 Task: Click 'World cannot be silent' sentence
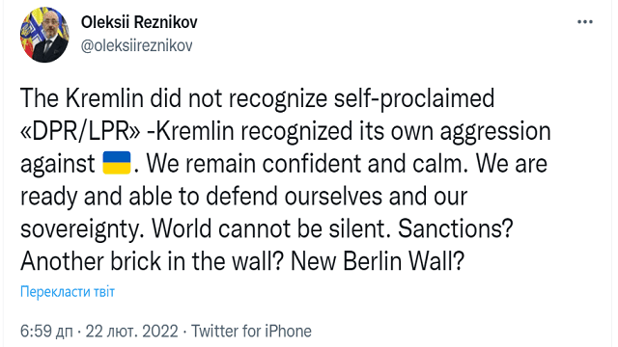tap(268, 228)
